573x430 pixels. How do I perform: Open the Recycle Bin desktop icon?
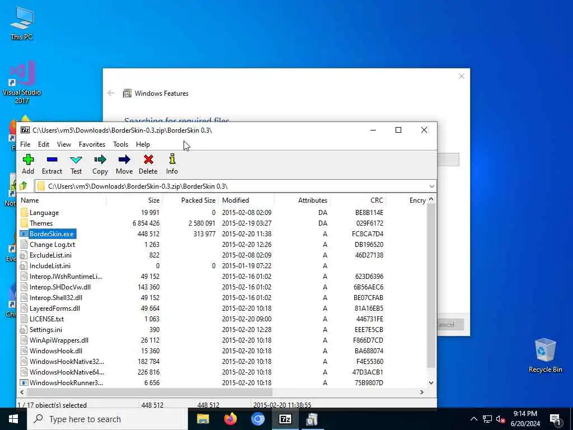[545, 356]
